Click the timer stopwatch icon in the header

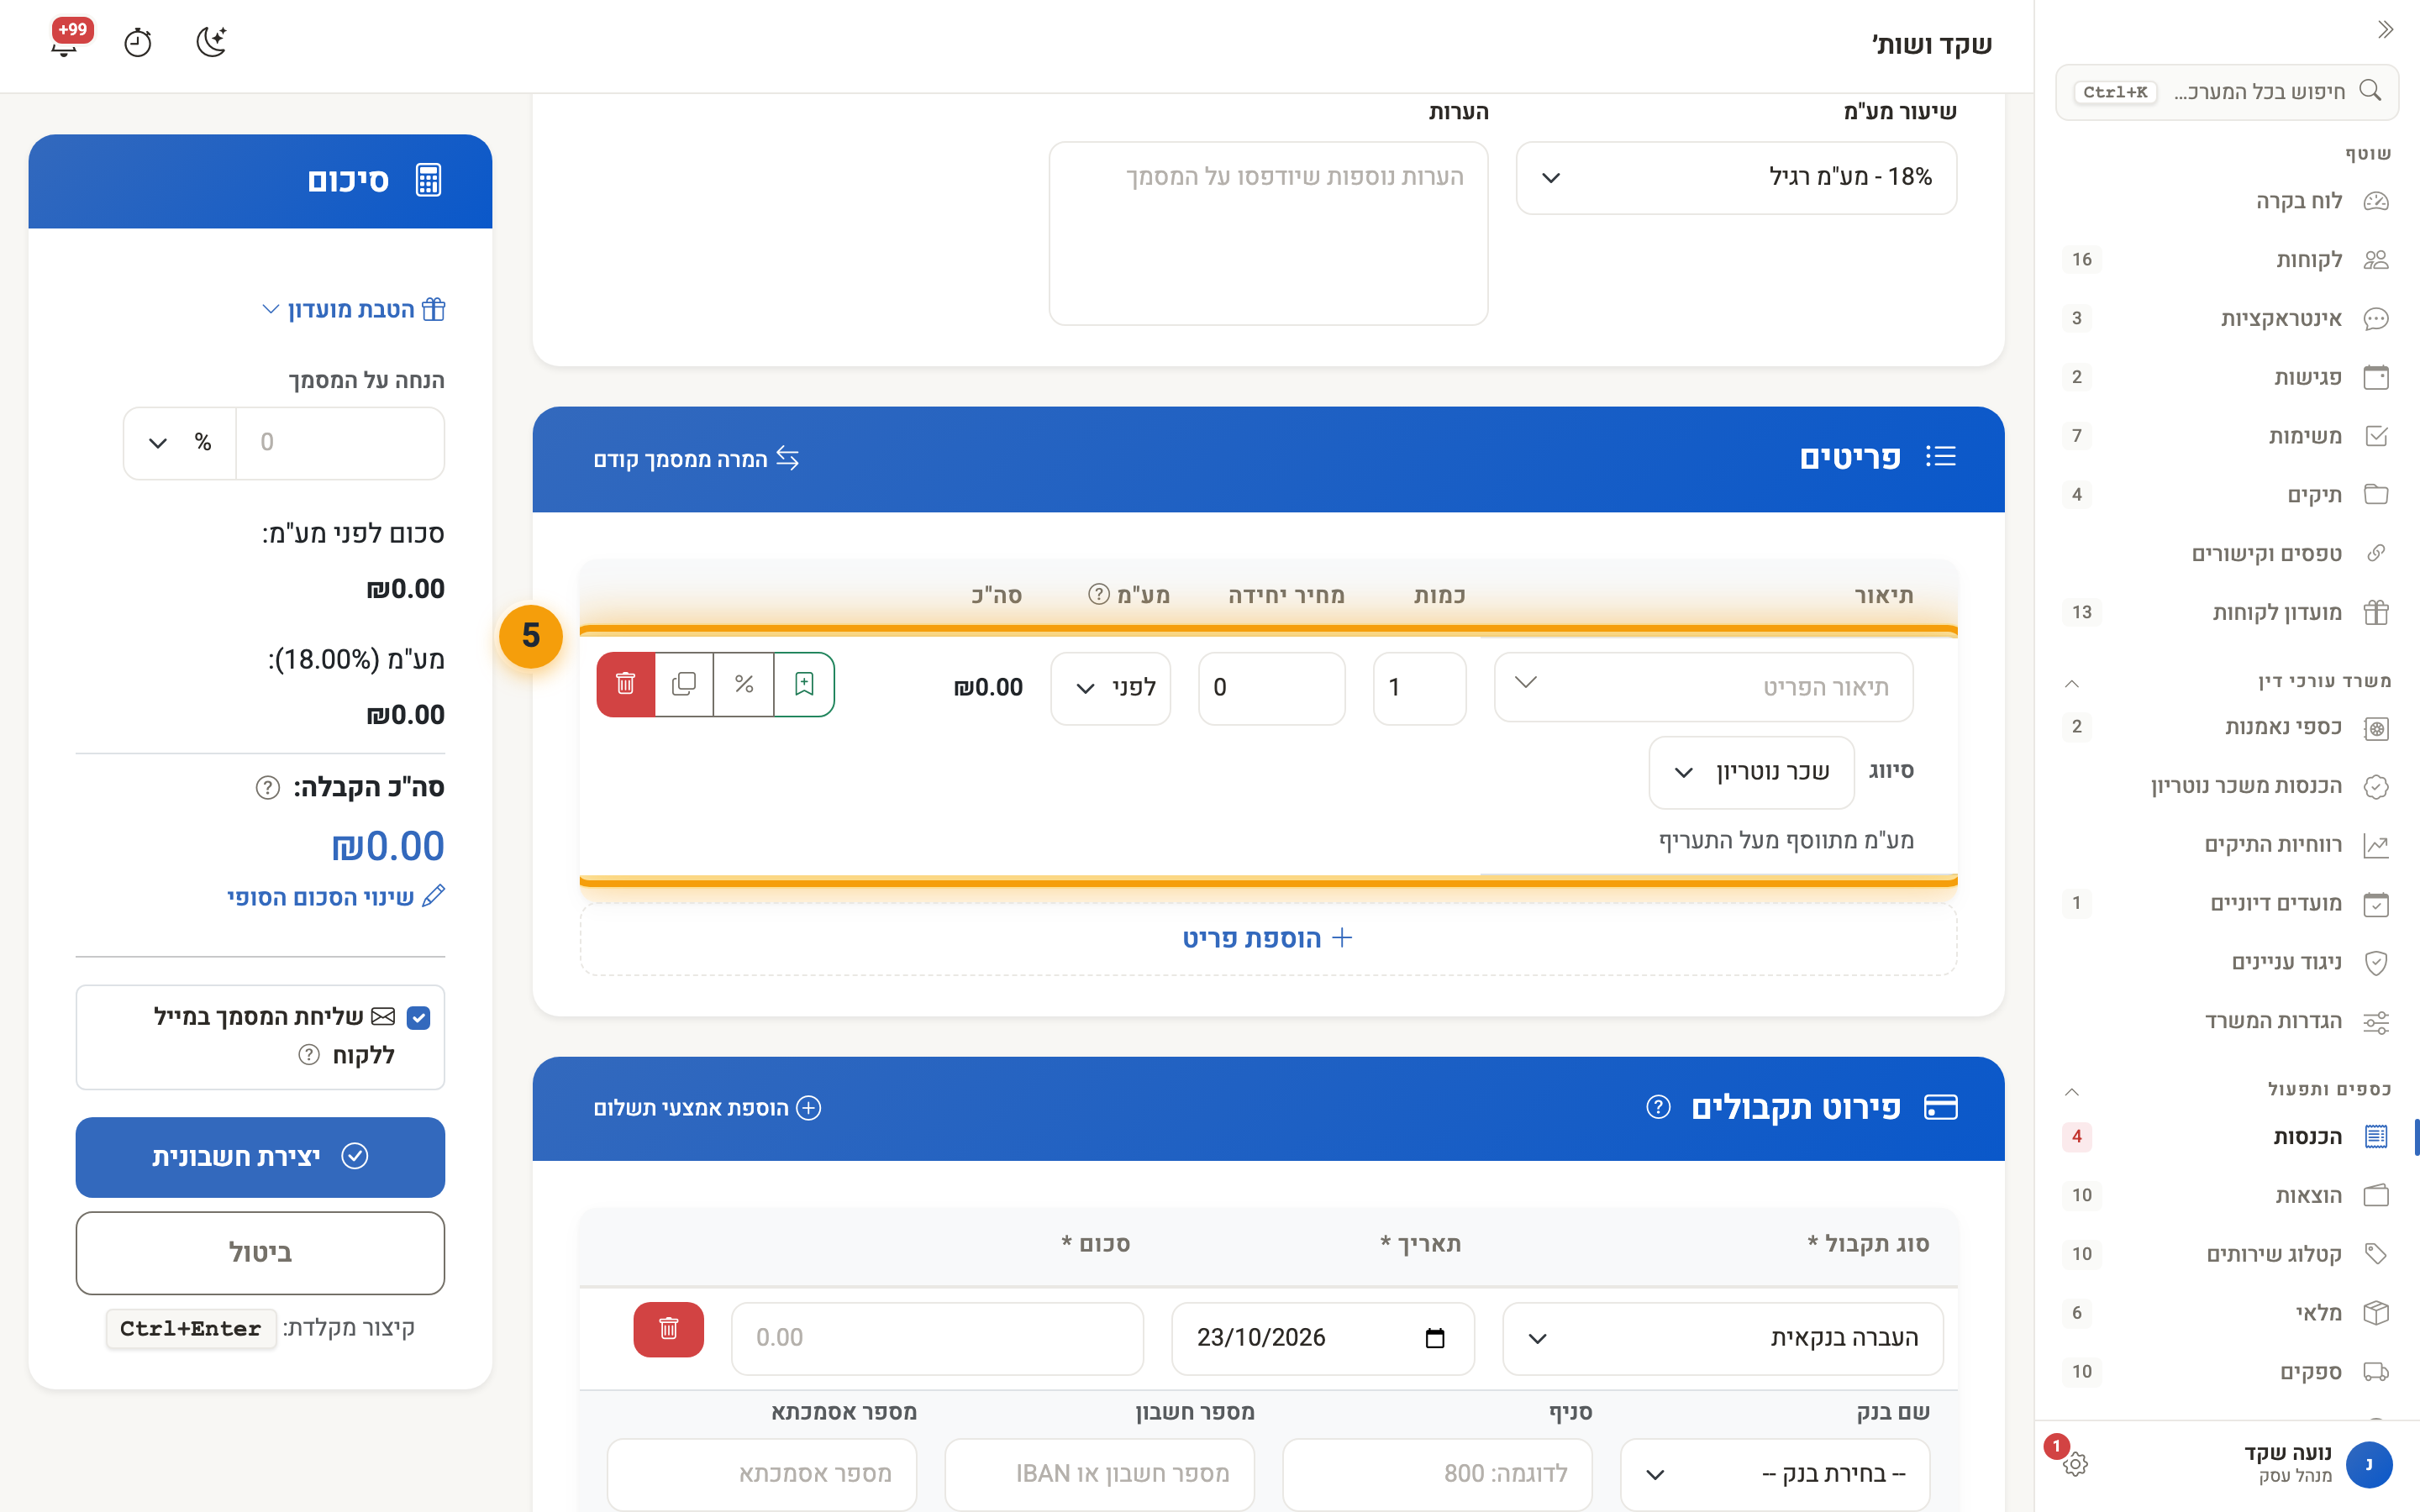[138, 42]
